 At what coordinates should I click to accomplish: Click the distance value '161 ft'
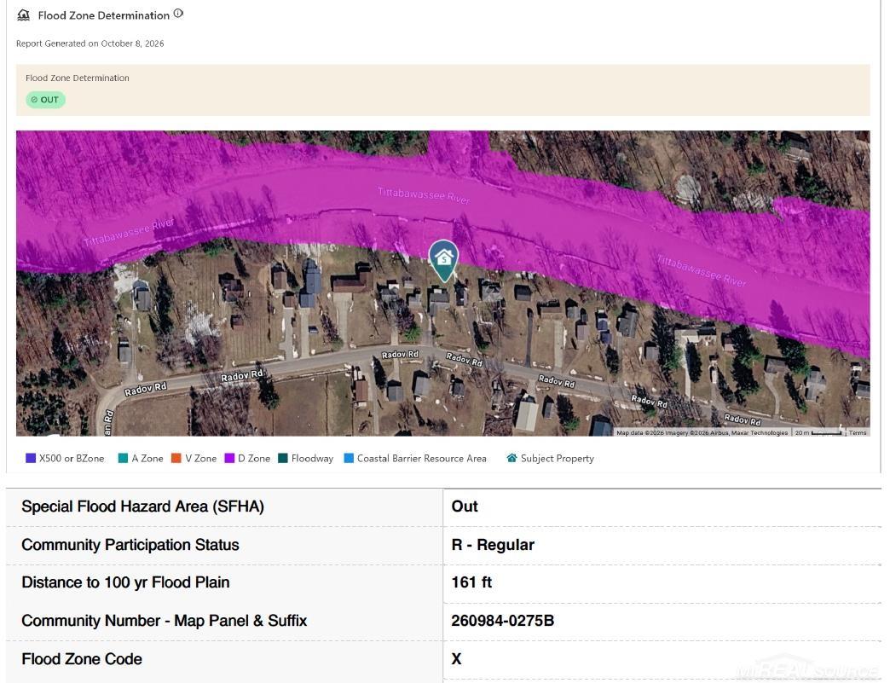pos(471,582)
